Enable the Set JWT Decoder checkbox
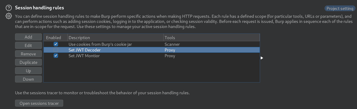 pyautogui.click(x=56, y=50)
